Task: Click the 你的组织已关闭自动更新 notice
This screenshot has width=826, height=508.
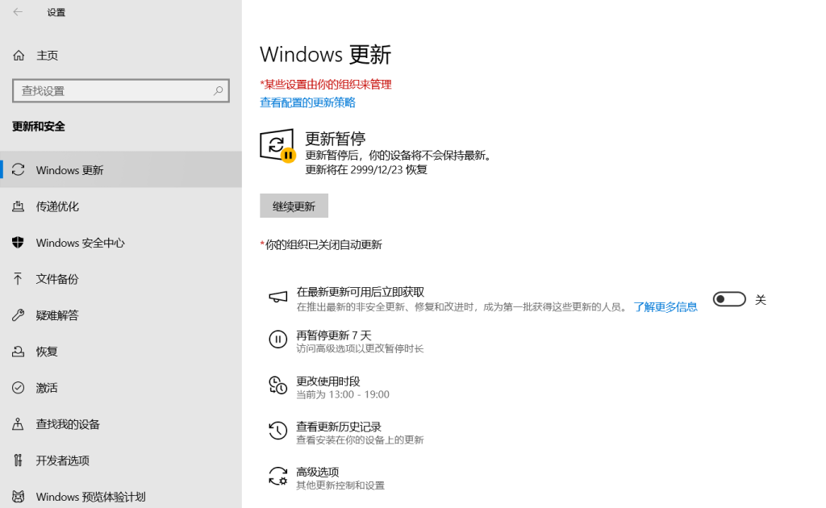Action: [x=321, y=245]
